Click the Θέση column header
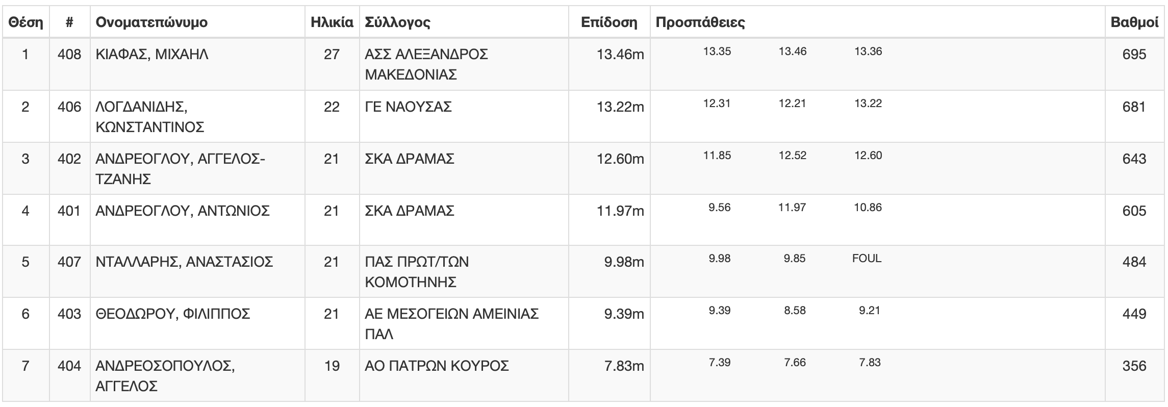This screenshot has height=407, width=1168. [x=26, y=22]
